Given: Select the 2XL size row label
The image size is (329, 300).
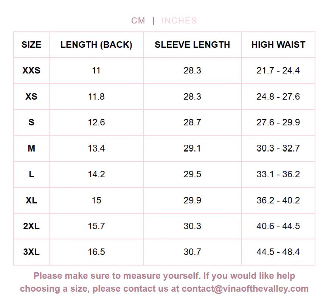Looking at the screenshot, I should (x=31, y=226).
